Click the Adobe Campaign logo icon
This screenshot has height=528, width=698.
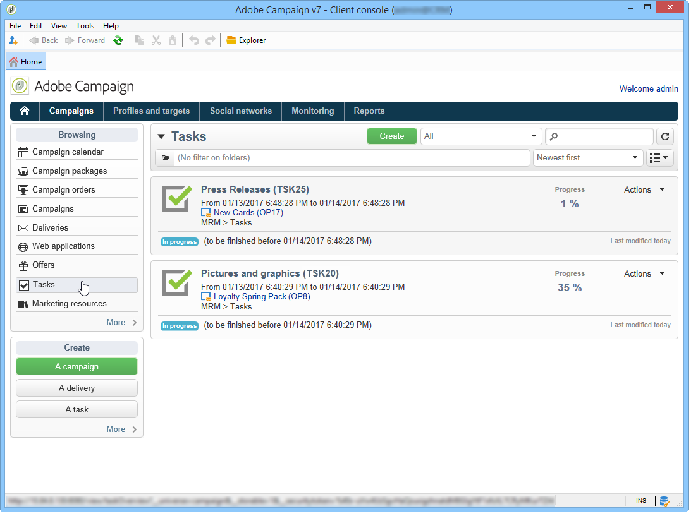tap(20, 86)
